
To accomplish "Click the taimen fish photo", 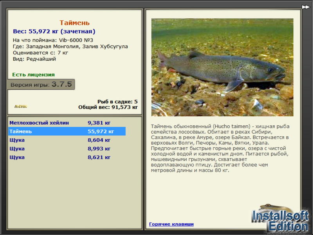I will (222, 67).
